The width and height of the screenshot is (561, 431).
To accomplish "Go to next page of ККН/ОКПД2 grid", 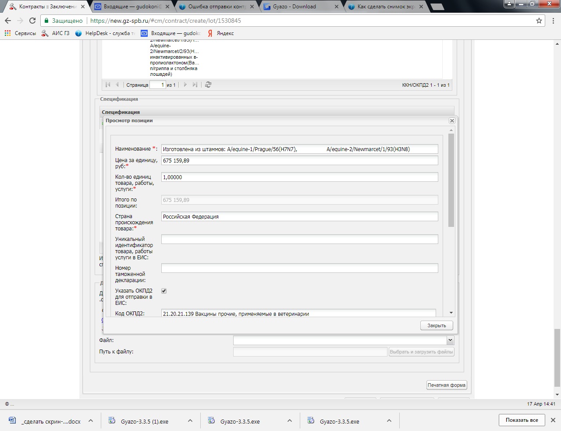I will (x=185, y=85).
